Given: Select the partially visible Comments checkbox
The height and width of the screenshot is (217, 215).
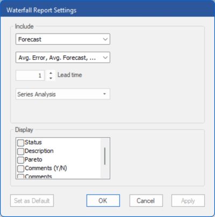Looking at the screenshot, I should (20, 176).
